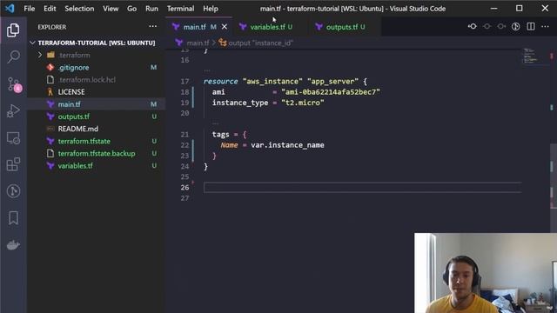Click output "instance_id" breadcrumb item
Screen dimensions: 557x313
pos(260,43)
